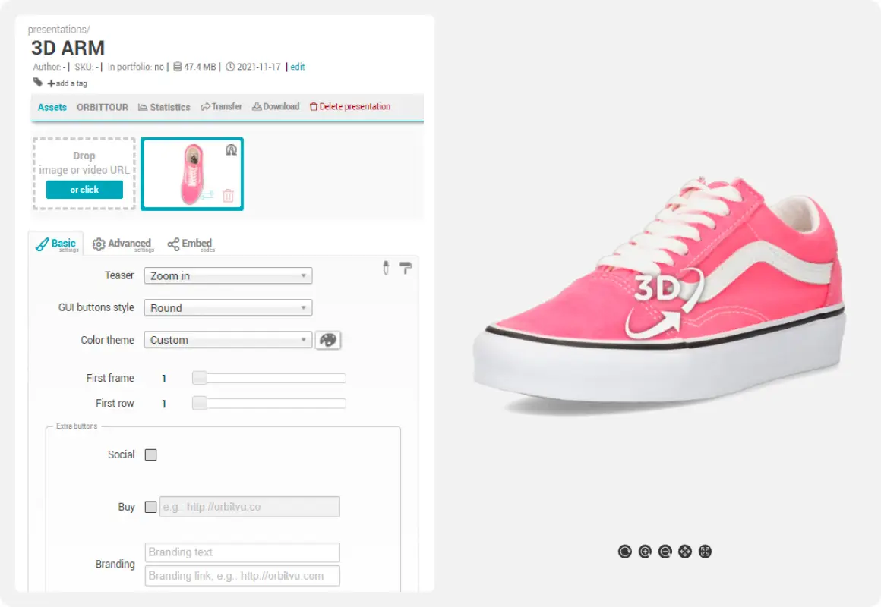Viewport: 881px width, 607px height.
Task: Click the paint roller icon in settings header
Action: tap(406, 267)
